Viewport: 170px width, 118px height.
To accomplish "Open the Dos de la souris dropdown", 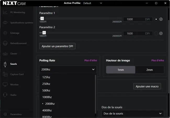I will pyautogui.click(x=133, y=114).
